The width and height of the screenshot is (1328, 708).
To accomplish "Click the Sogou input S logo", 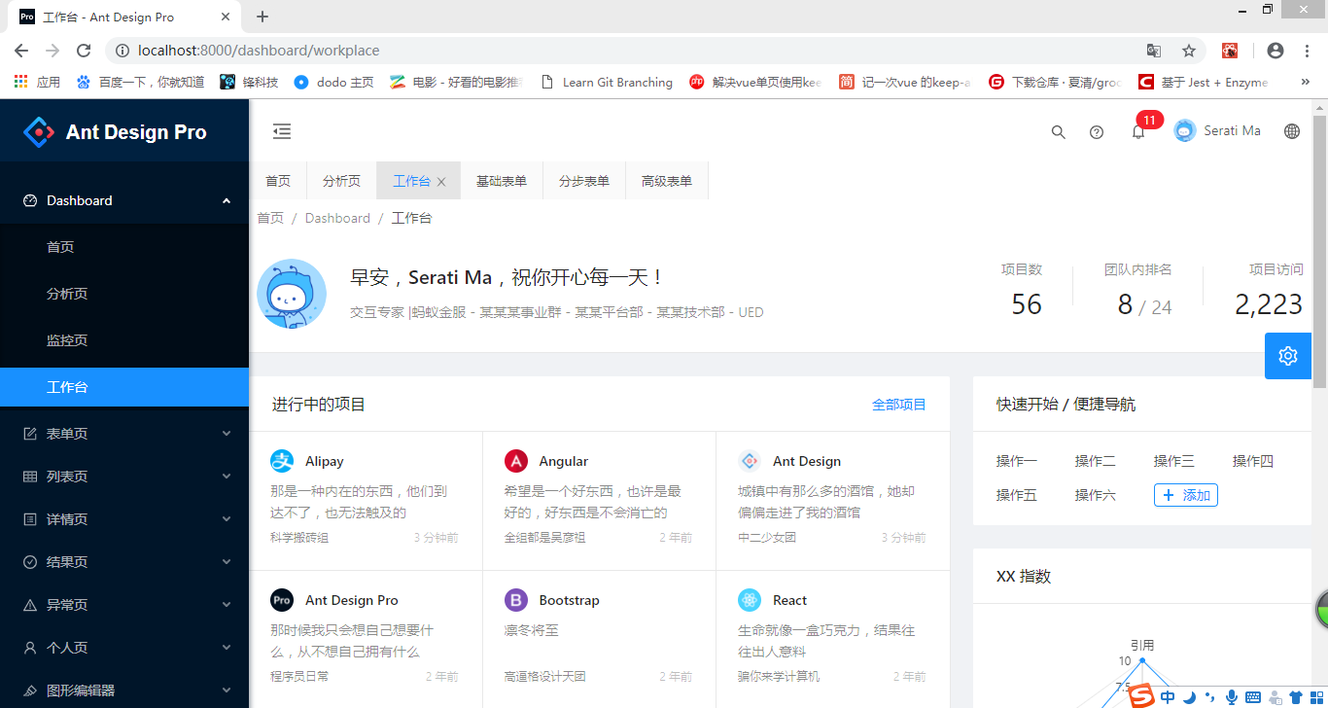I will [1141, 695].
